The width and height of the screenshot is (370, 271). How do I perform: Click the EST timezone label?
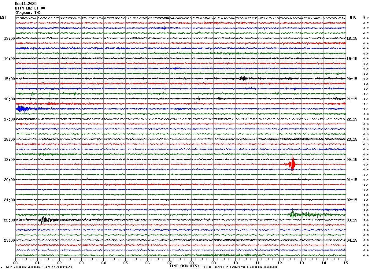[3, 17]
